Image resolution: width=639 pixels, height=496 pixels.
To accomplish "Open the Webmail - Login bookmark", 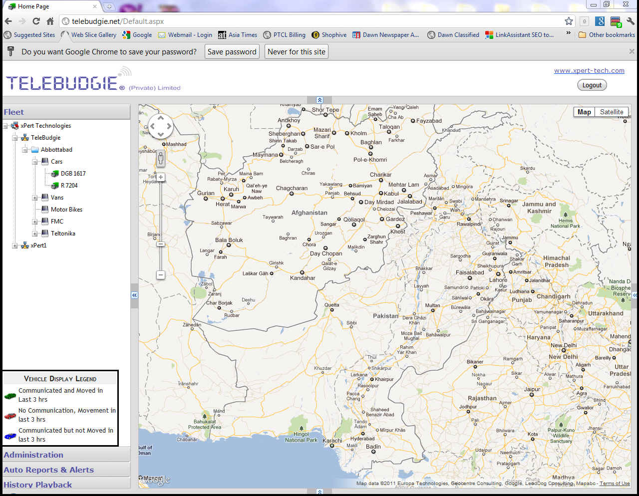I will (185, 35).
